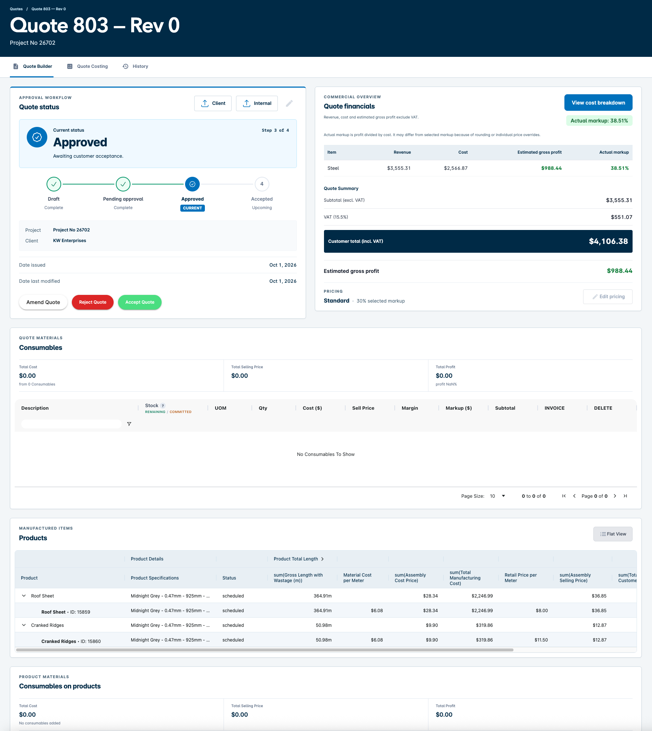
Task: Click the Retail Price per Meter header
Action: (x=520, y=578)
